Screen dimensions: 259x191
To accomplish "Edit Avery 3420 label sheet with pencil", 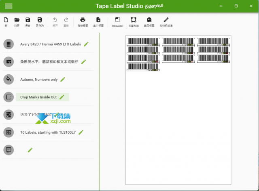I will pos(86,44).
